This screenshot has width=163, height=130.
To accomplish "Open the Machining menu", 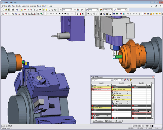I will pyautogui.click(x=25, y=6).
